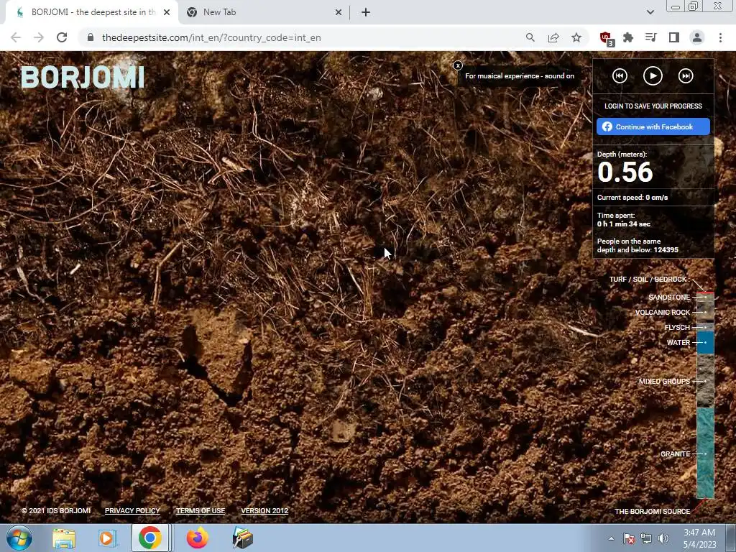Screen dimensions: 736x552
Task: Select the Chrome taskbar button
Action: coord(149,538)
